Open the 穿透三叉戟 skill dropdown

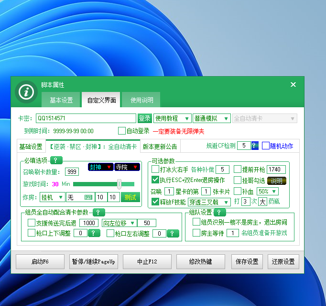tap(209, 202)
